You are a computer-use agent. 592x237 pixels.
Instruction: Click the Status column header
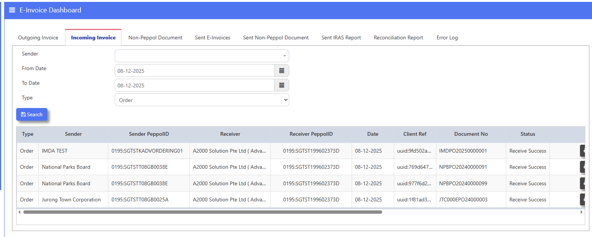pos(528,134)
